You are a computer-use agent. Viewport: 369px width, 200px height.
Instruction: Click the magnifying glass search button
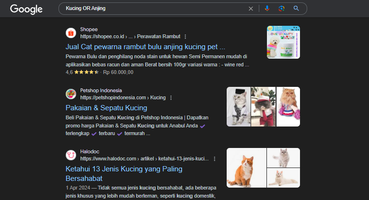[296, 9]
